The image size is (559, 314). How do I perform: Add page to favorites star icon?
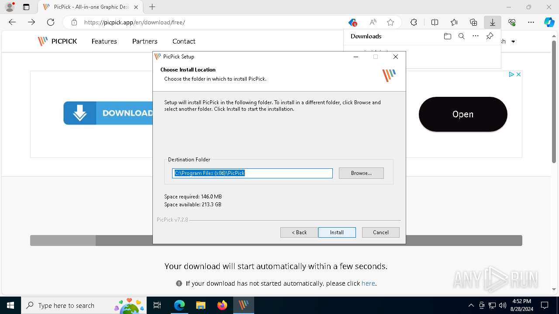[x=390, y=22]
